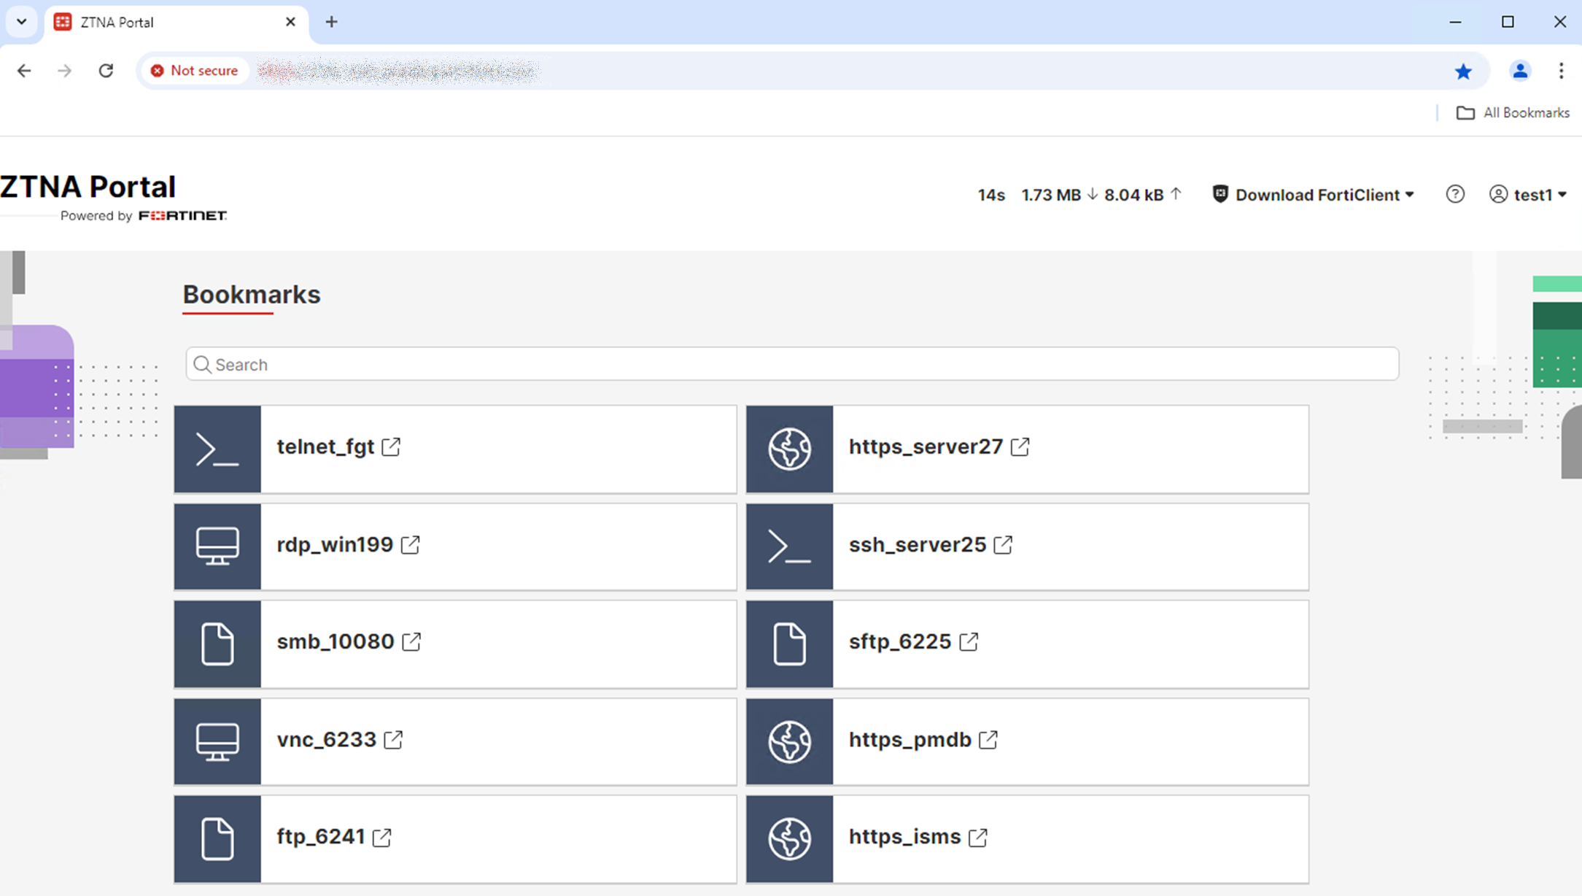Bookmark this page with the star icon
Viewport: 1582px width, 896px height.
1463,71
